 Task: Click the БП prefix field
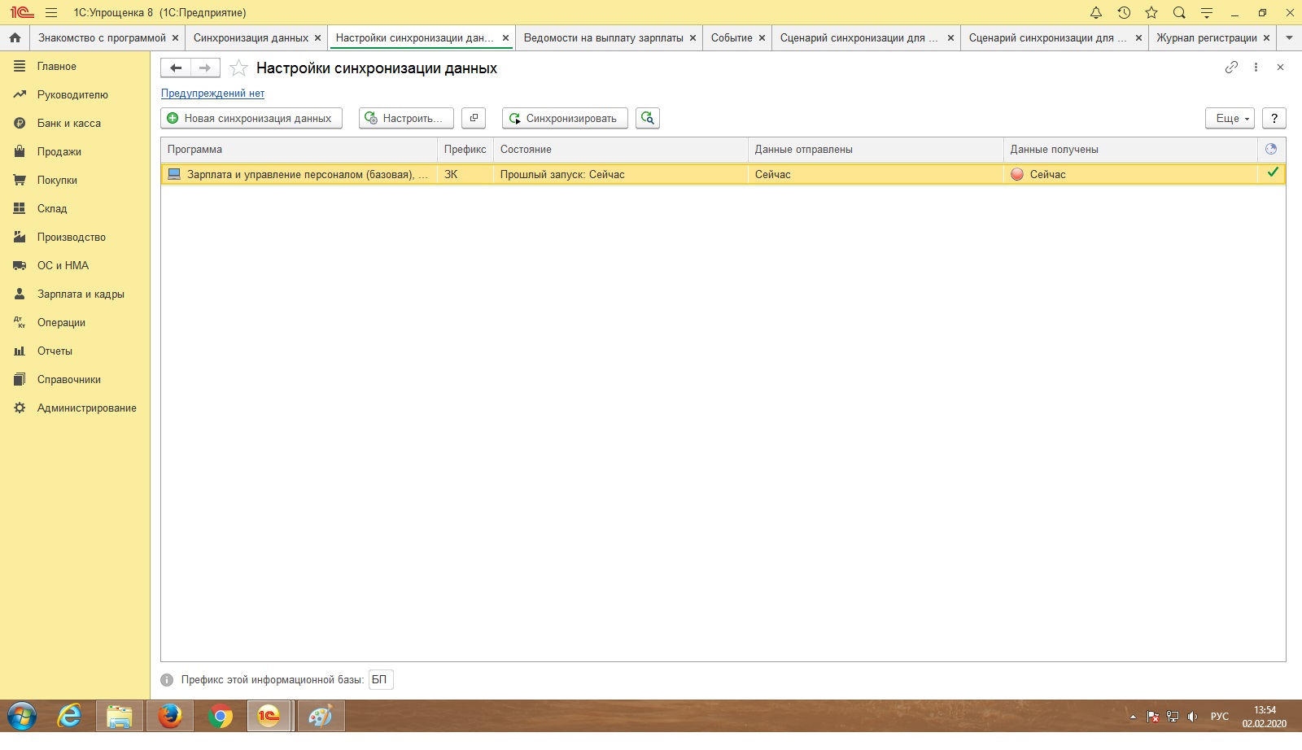[x=381, y=679]
